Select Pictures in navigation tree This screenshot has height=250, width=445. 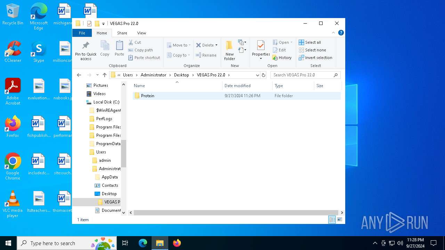tap(97, 85)
